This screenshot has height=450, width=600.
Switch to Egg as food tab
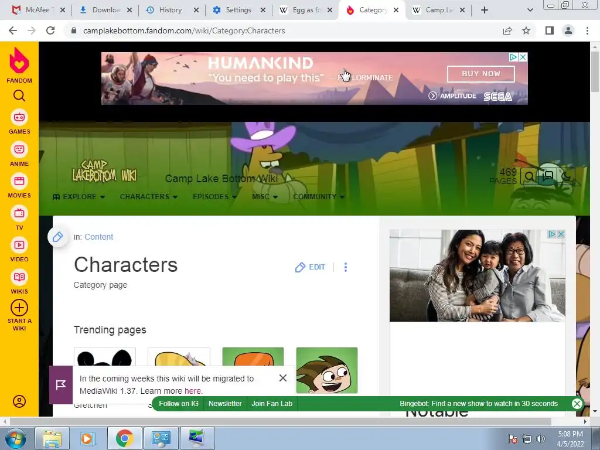pyautogui.click(x=305, y=11)
